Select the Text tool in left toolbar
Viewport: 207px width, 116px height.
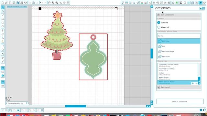[x=3, y=54]
